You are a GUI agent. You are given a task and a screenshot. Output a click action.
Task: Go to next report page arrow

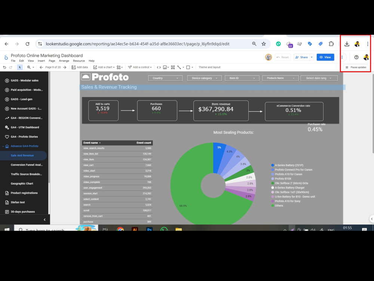65,67
